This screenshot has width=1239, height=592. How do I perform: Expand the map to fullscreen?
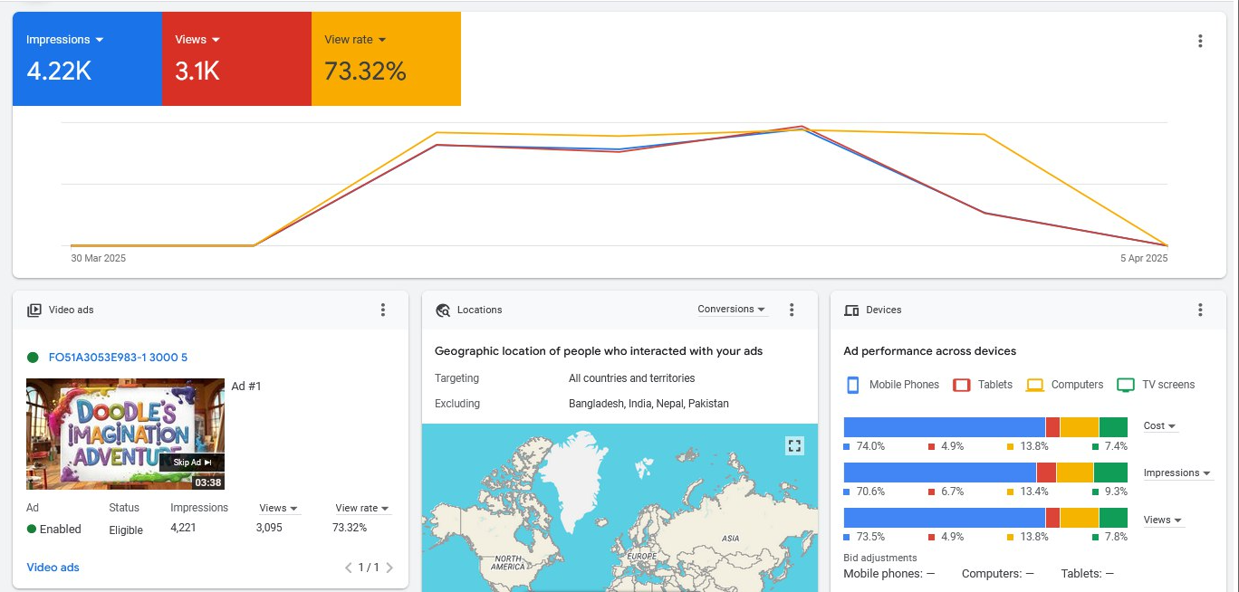click(x=794, y=445)
